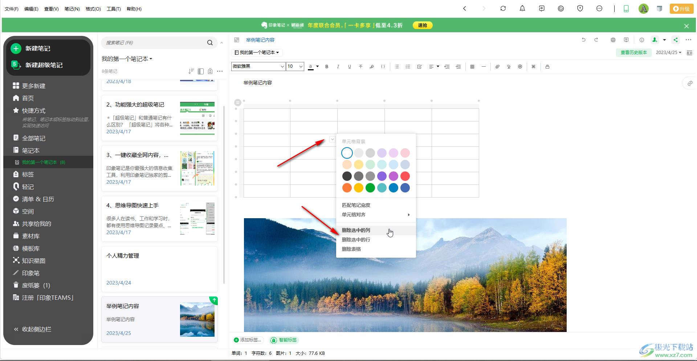This screenshot has width=697, height=361.
Task: Open the 2023/4/25 date dropdown
Action: tap(668, 53)
